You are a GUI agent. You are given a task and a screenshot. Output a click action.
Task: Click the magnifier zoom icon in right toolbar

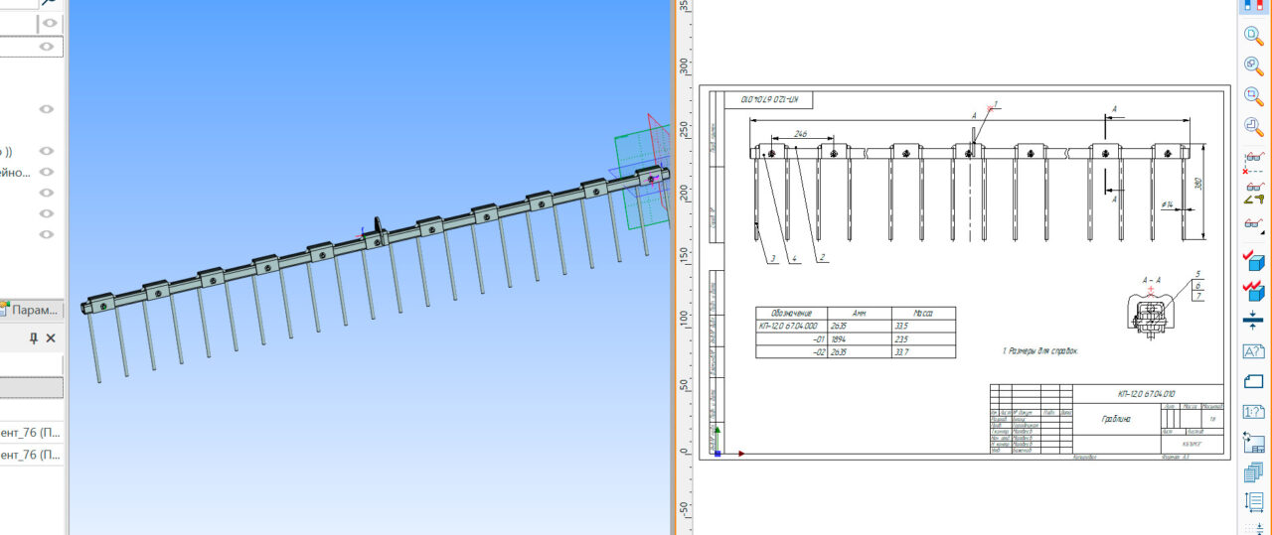point(1253,35)
